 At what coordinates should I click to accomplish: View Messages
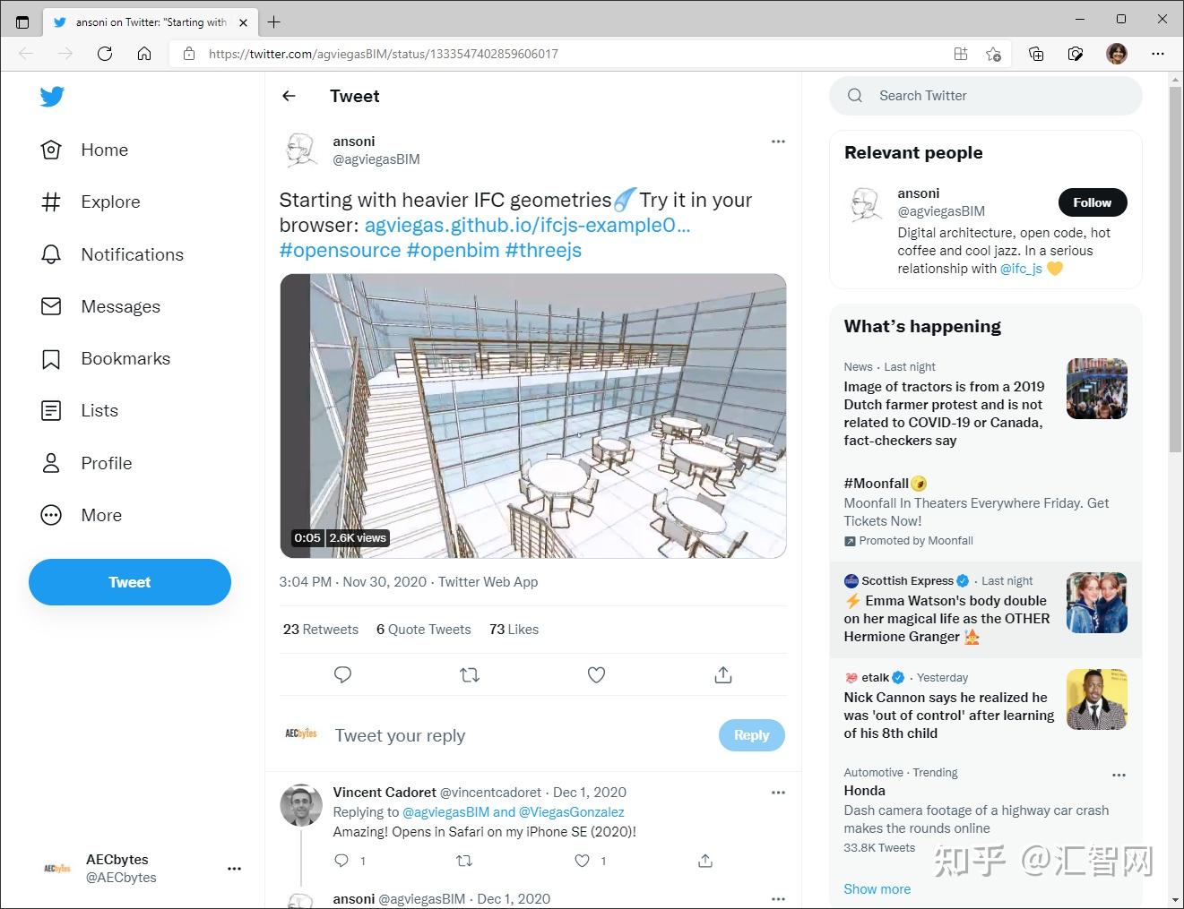pyautogui.click(x=100, y=306)
